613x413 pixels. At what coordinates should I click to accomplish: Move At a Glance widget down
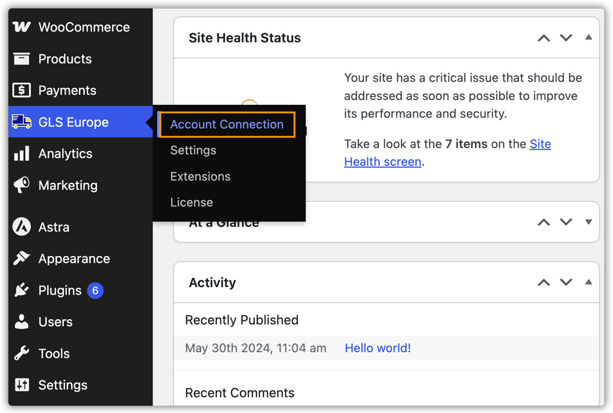click(566, 222)
